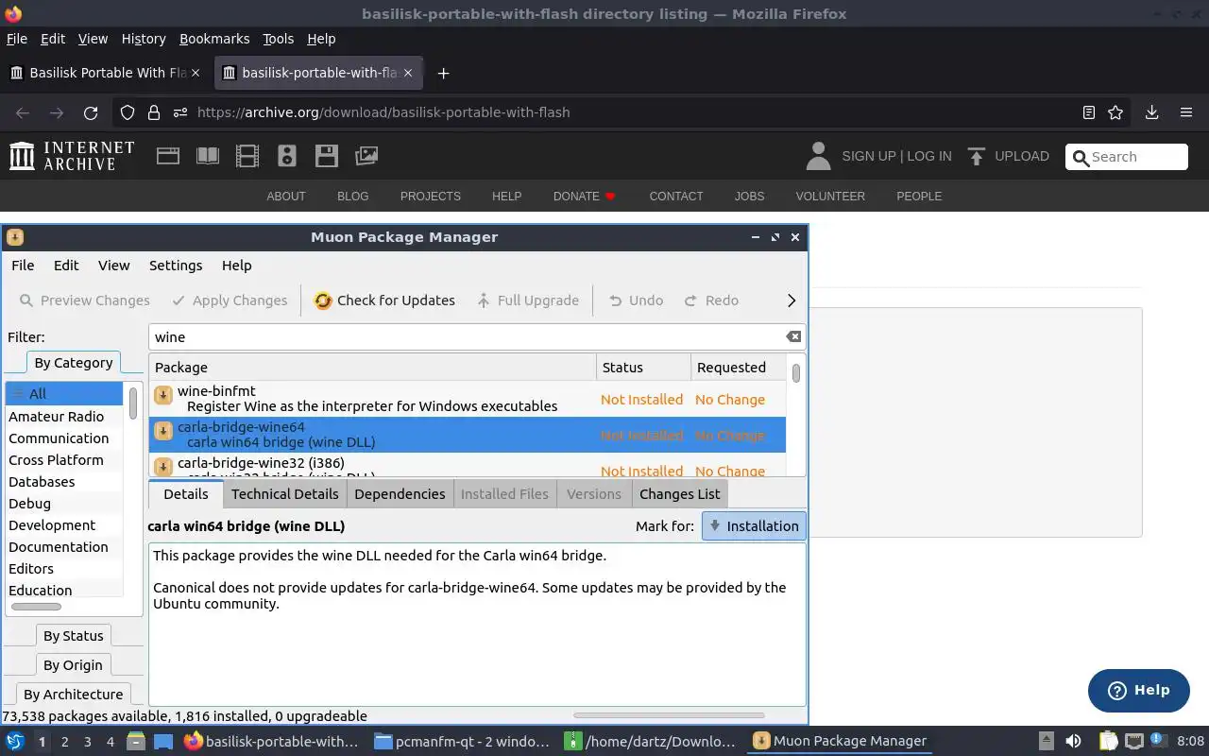Open Firefox History menu
The width and height of the screenshot is (1209, 756).
click(x=144, y=39)
